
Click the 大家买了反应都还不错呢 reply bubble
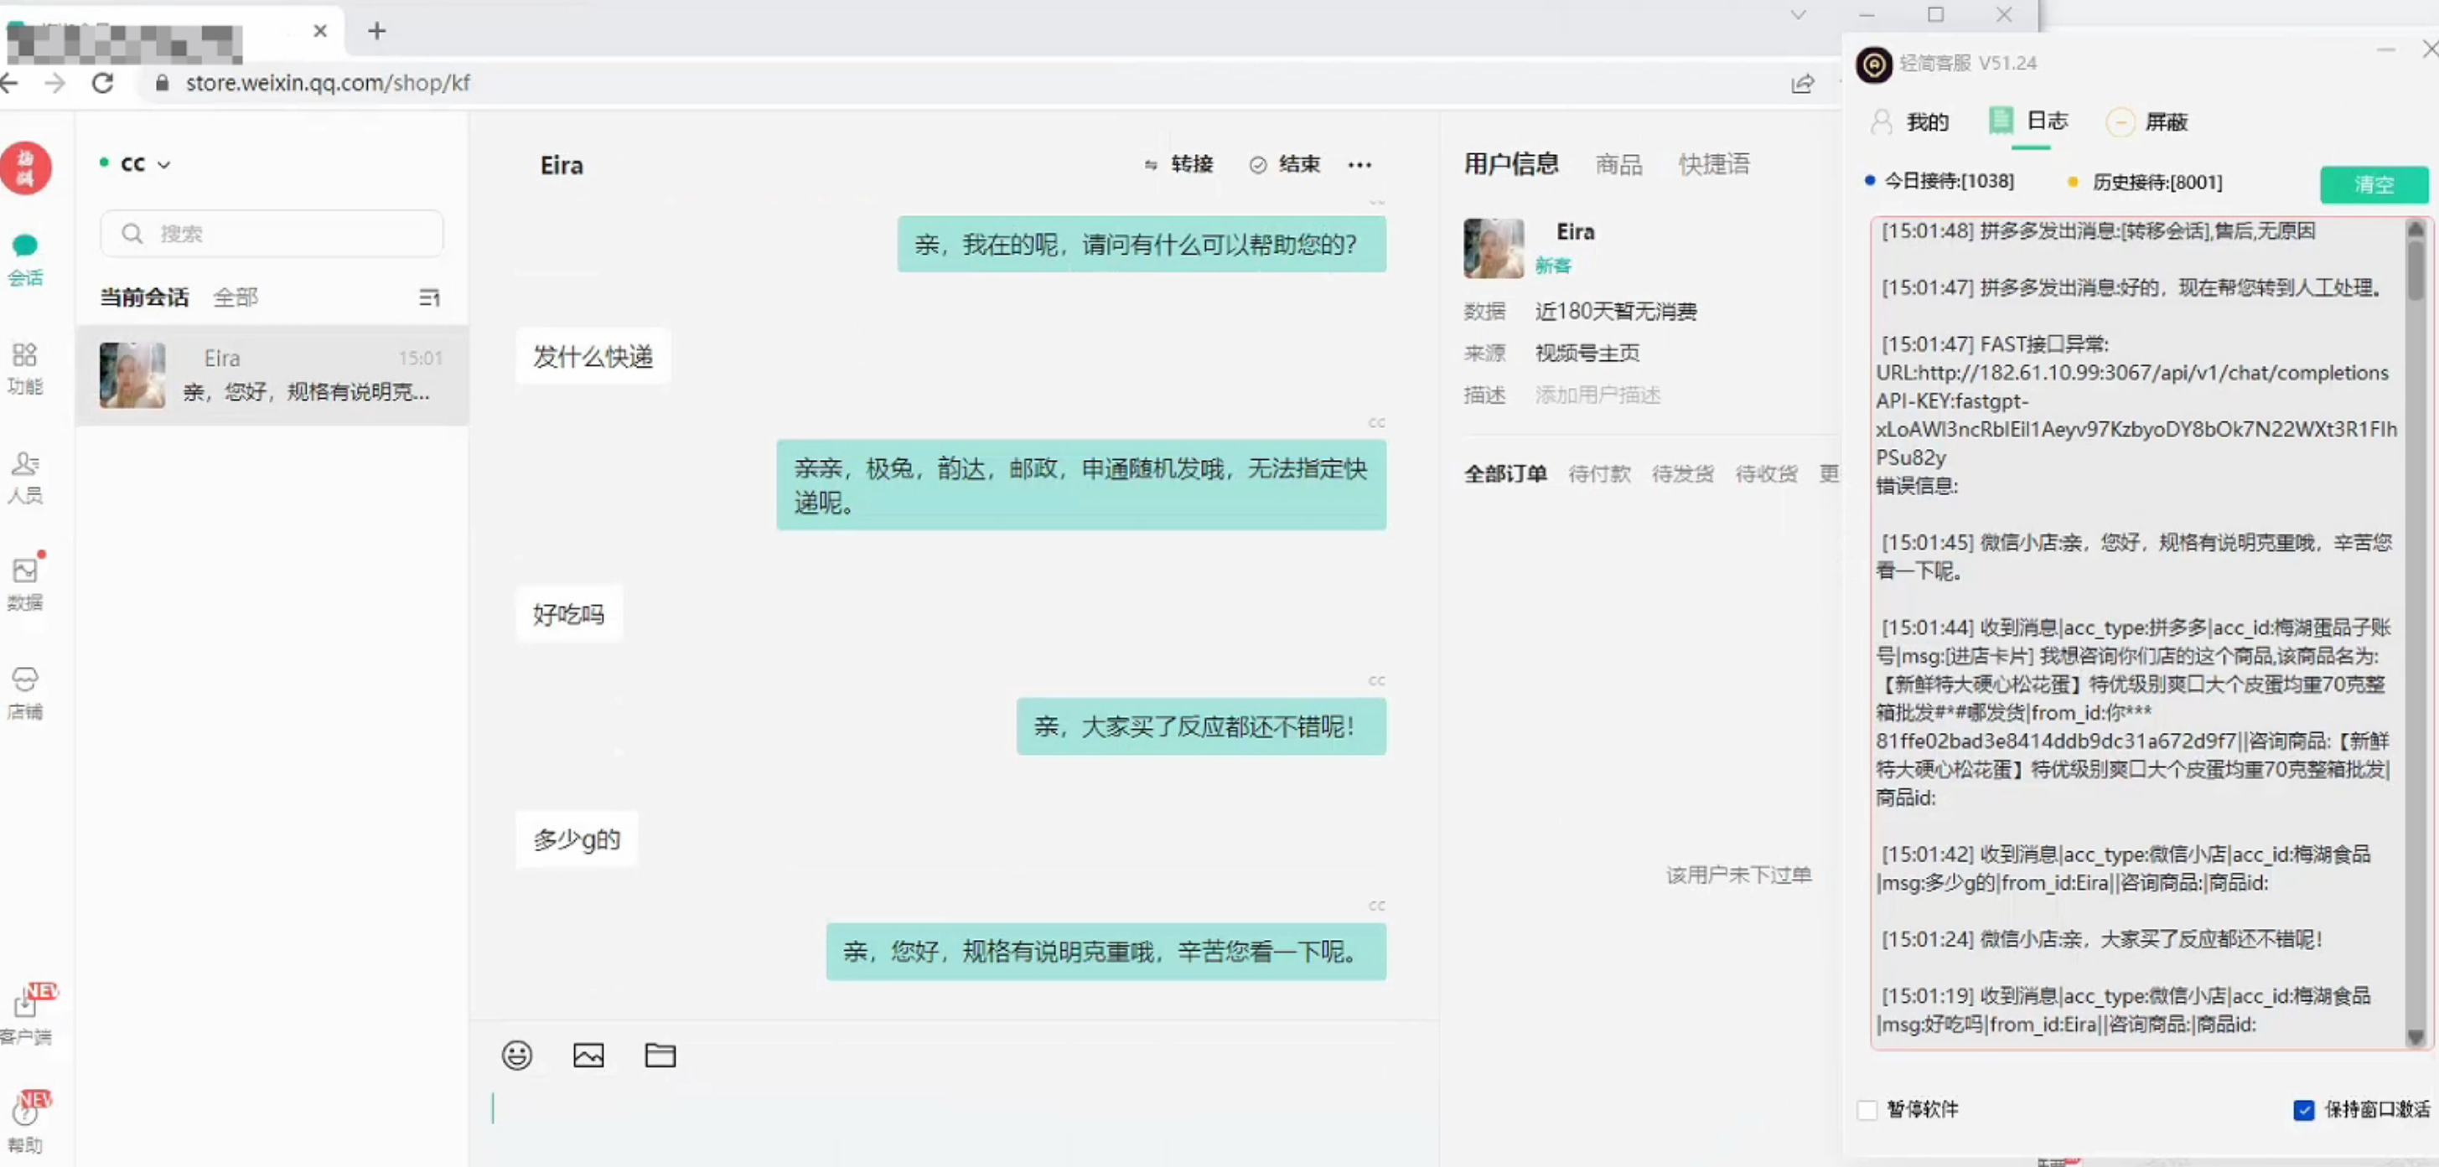tap(1202, 727)
